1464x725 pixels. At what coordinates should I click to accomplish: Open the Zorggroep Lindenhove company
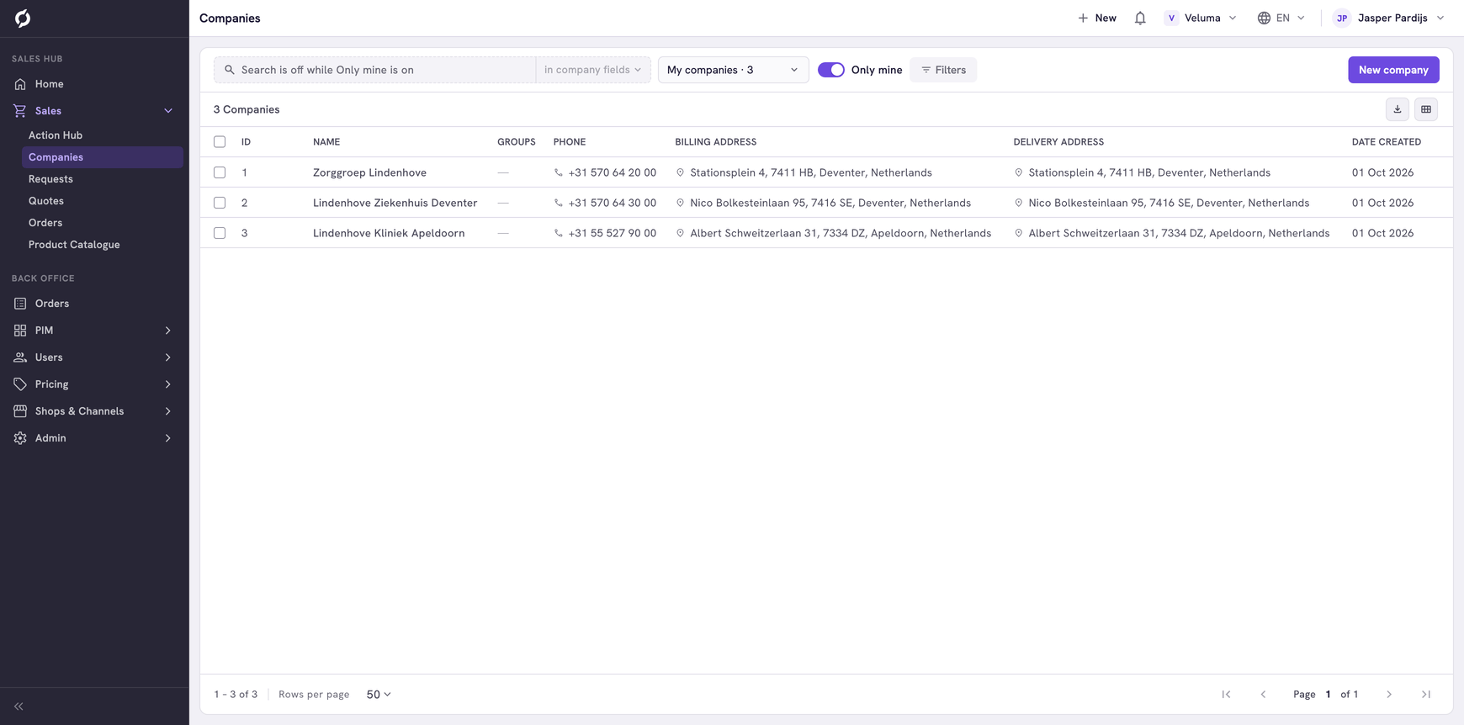point(369,172)
